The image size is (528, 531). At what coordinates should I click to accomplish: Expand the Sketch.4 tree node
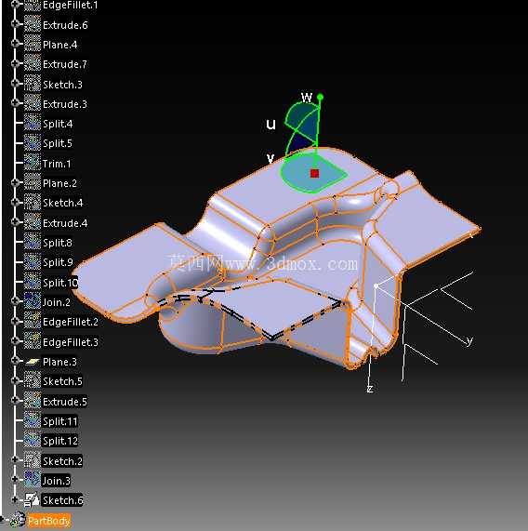[x=15, y=202]
